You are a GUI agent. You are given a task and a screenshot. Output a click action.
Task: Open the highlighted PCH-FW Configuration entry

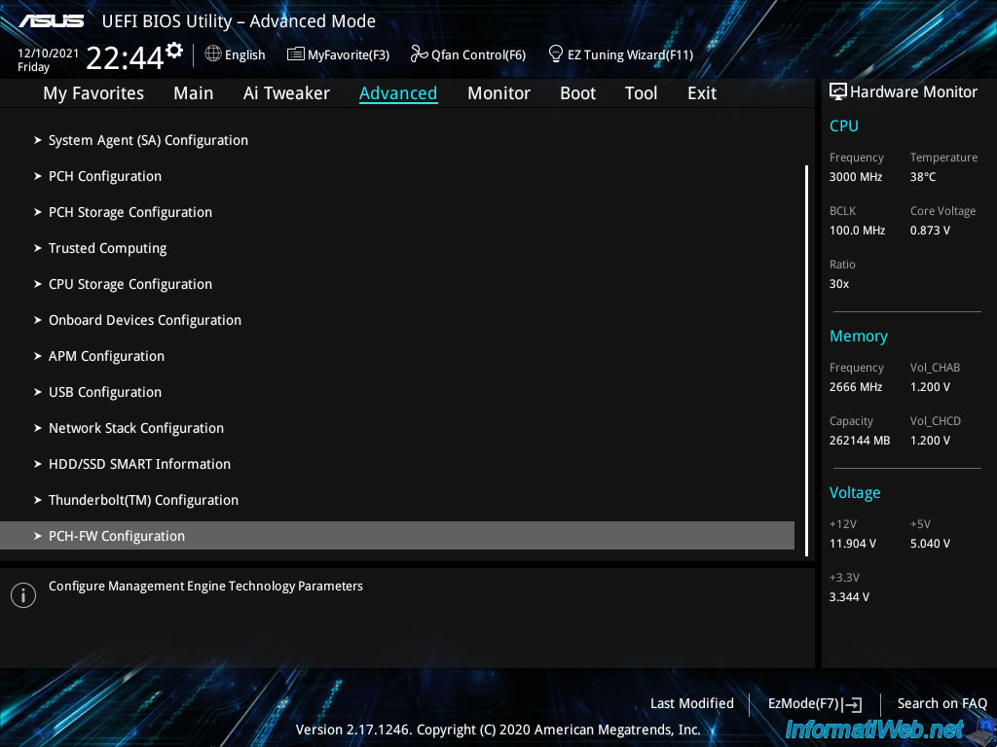tap(397, 536)
